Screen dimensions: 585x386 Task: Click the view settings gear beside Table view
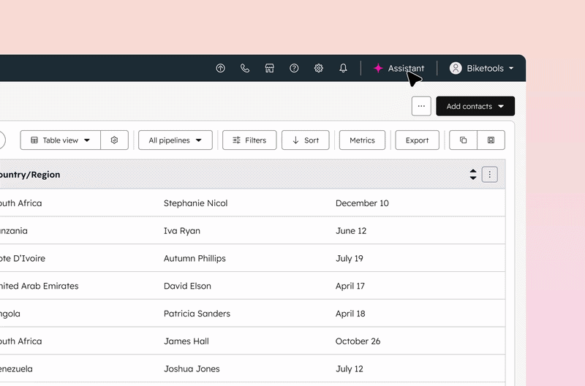pyautogui.click(x=114, y=140)
